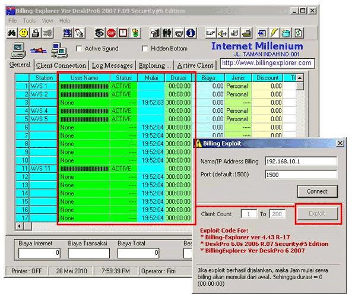Click the Biaya Internet value field
This screenshot has height=297, width=352.
(x=39, y=253)
